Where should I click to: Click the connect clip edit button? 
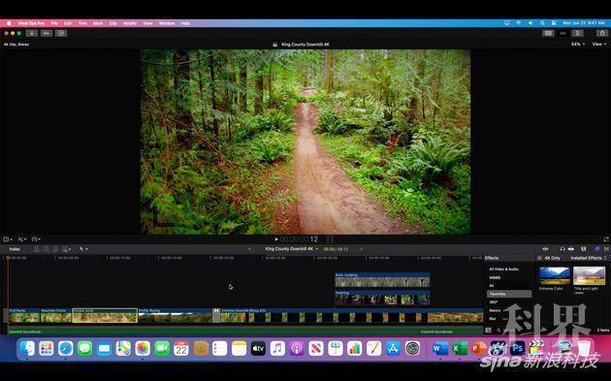pos(36,249)
